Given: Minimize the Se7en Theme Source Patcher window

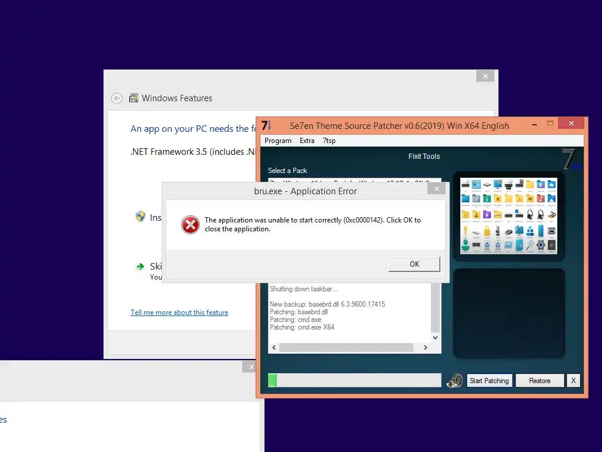Looking at the screenshot, I should click(534, 124).
